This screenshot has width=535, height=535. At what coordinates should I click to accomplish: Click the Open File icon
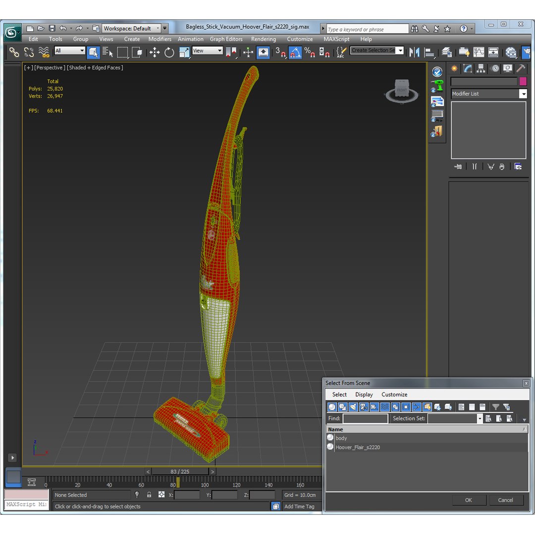click(x=41, y=28)
